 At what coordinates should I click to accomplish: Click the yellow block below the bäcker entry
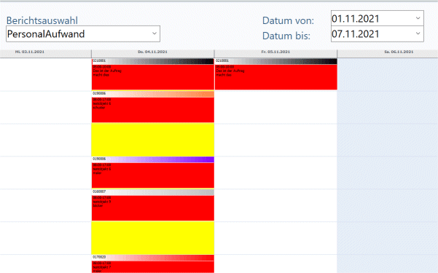click(153, 238)
